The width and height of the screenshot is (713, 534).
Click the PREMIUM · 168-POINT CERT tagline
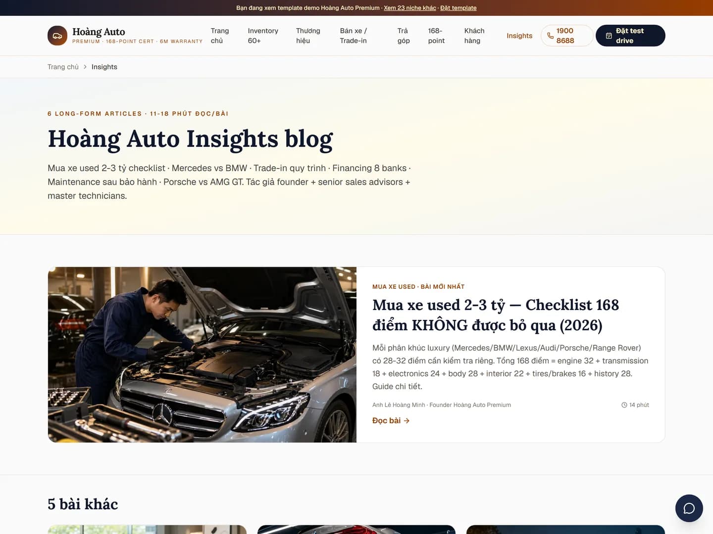(x=138, y=42)
